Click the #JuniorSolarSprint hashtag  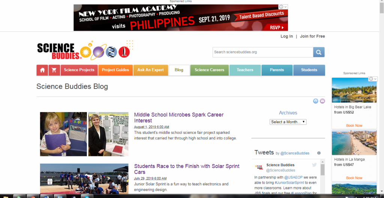click(289, 183)
